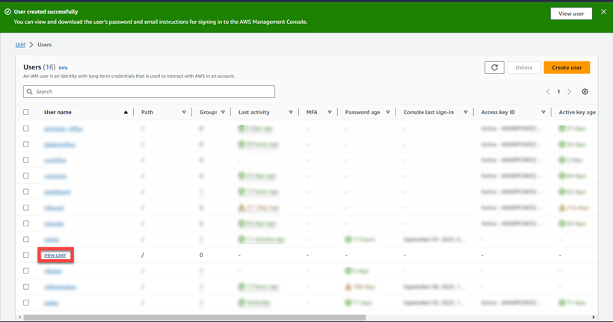
Task: Go to next page arrow
Action: [x=570, y=92]
